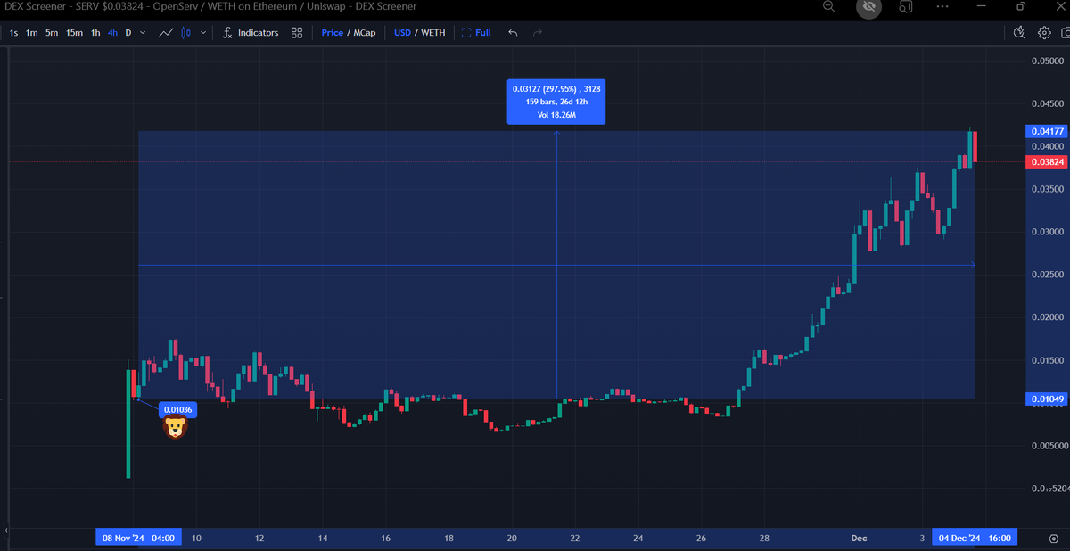Open the Indicators menu
Screen dimensions: 1070x551
click(251, 33)
